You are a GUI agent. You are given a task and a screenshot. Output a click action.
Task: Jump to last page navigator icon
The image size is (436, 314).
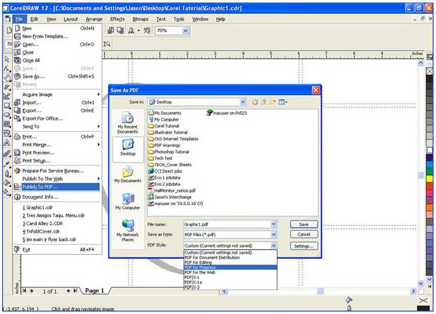(76, 291)
